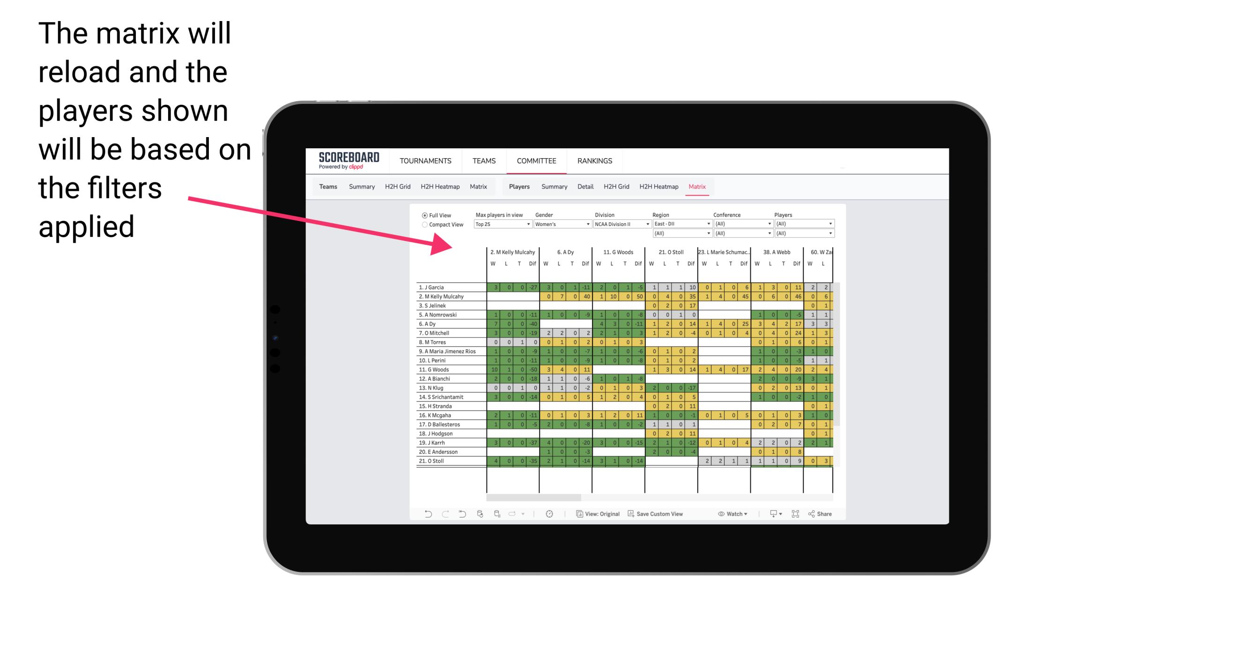Click the Share icon in the bottom bar

tap(823, 514)
